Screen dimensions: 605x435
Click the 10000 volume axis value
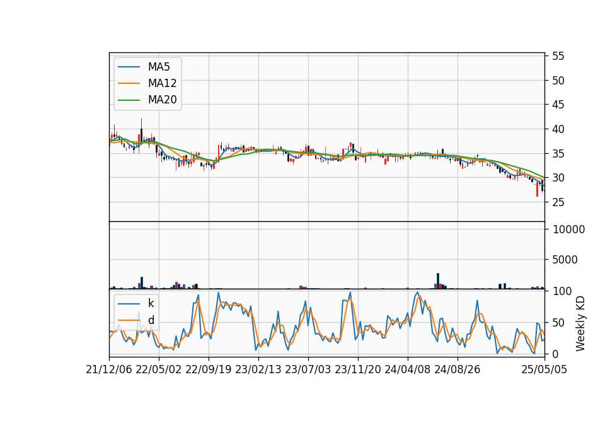[568, 229]
